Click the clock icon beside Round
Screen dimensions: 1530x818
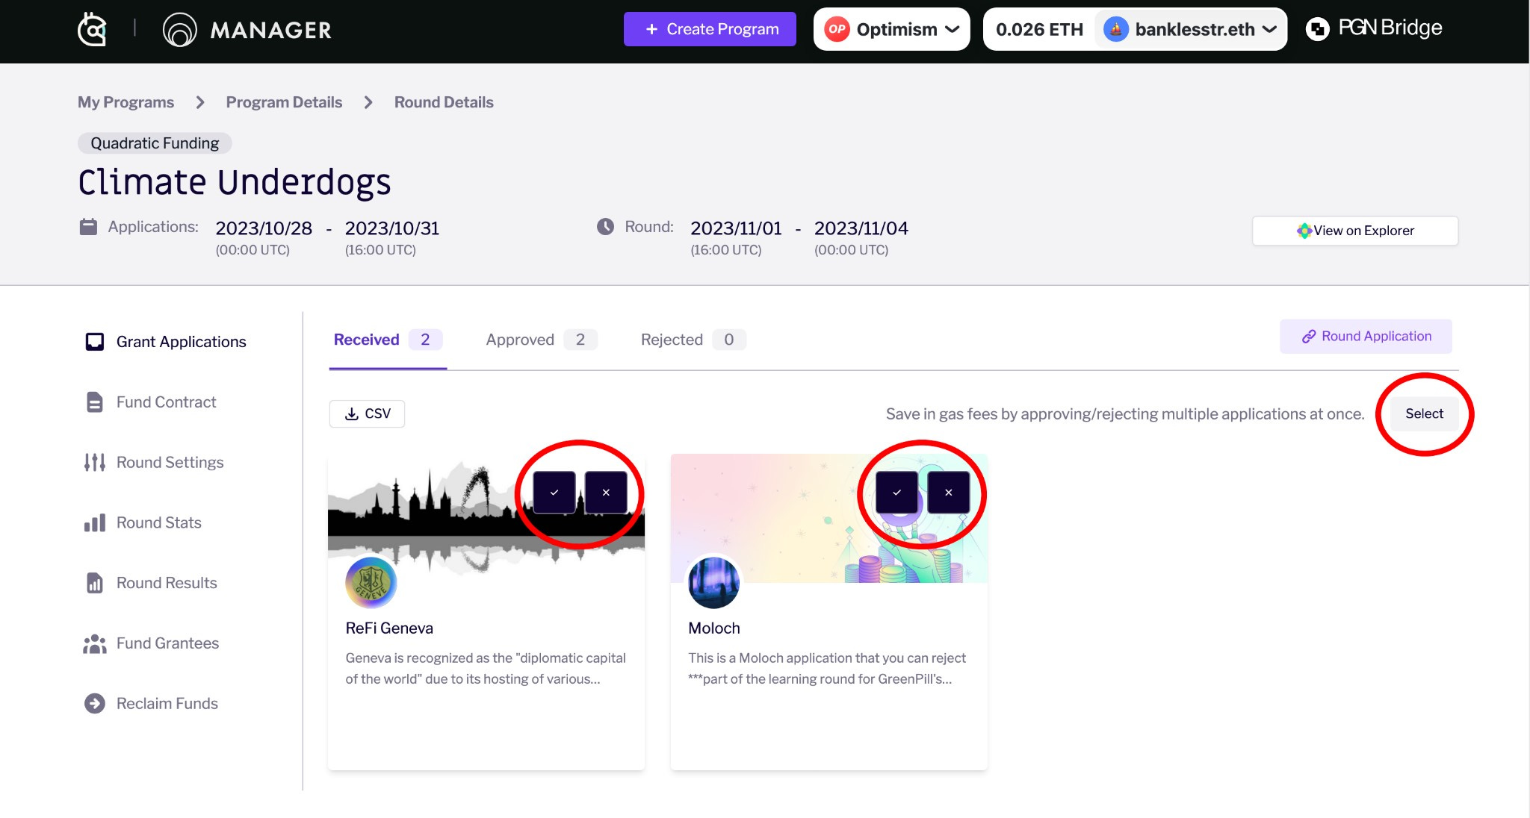(605, 227)
